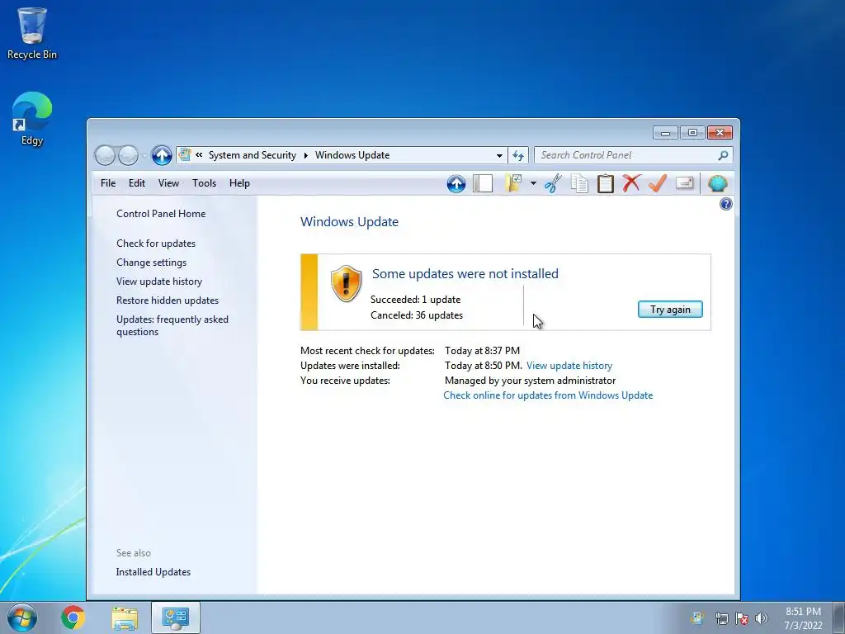Open View update history in sidebar
Viewport: 845px width, 634px height.
(159, 282)
